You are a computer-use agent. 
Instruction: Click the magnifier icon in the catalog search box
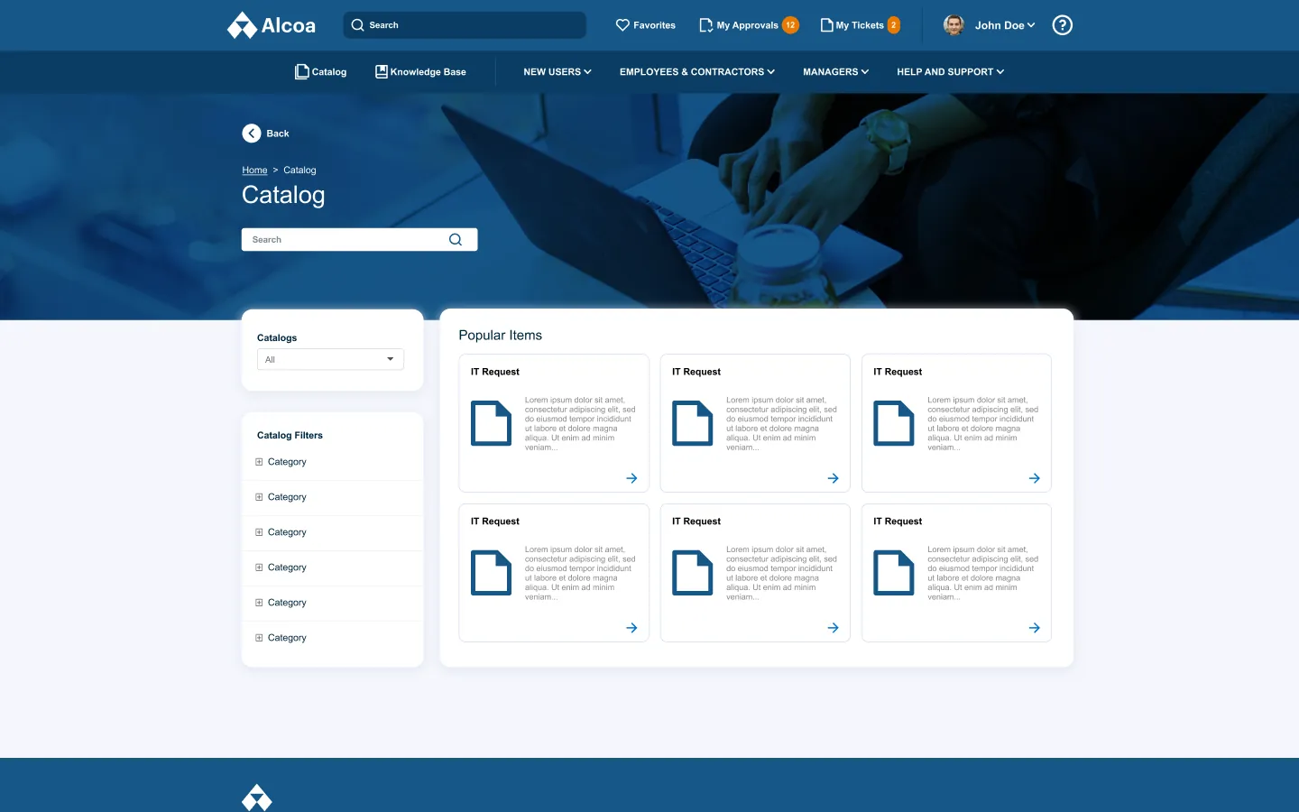tap(456, 240)
